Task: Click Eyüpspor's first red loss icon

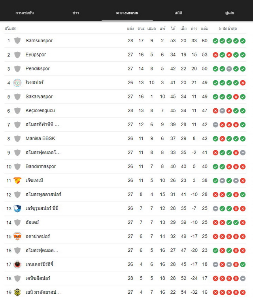Action: coord(215,55)
